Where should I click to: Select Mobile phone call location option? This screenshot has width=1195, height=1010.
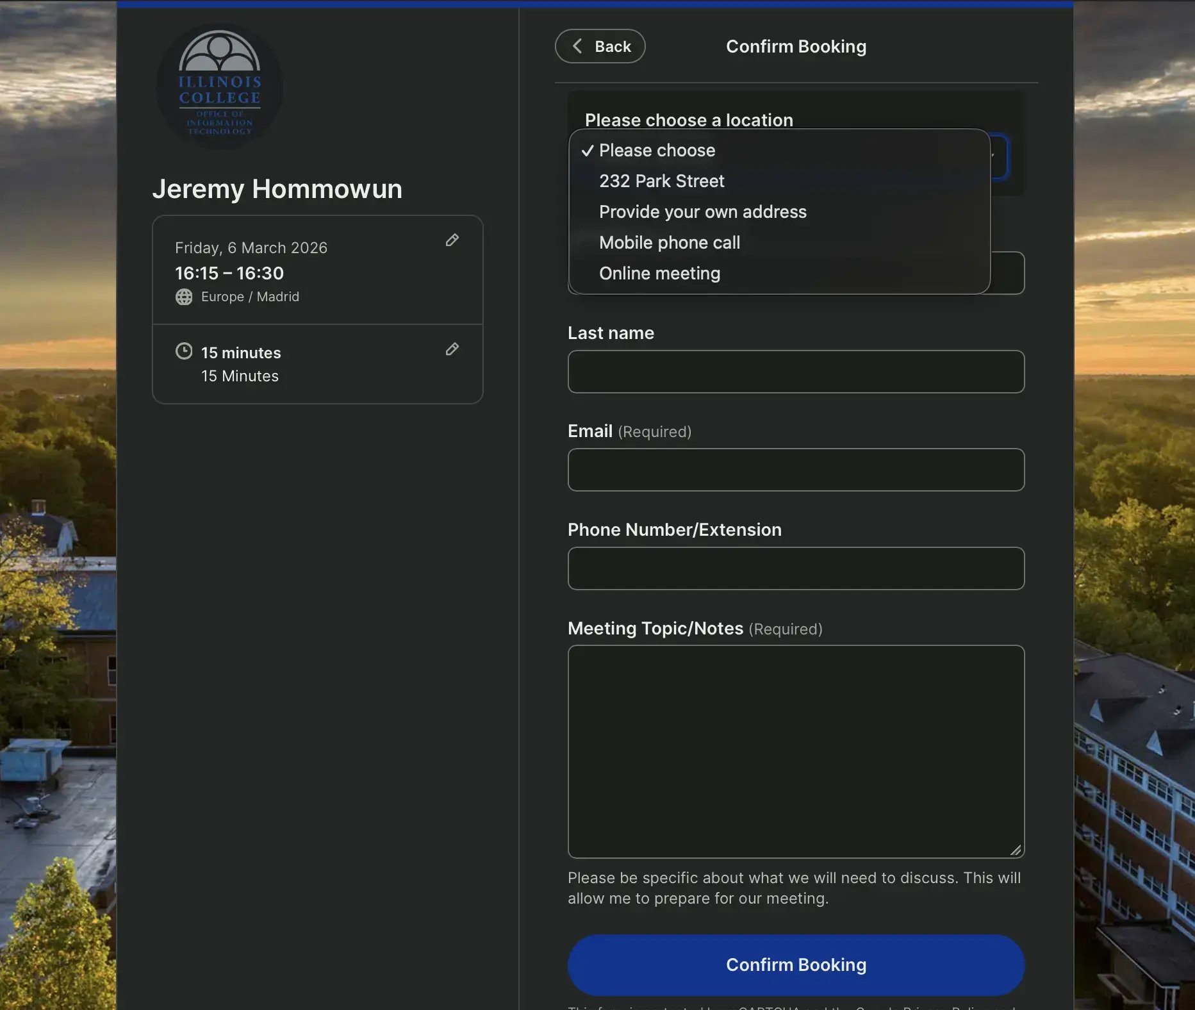669,242
